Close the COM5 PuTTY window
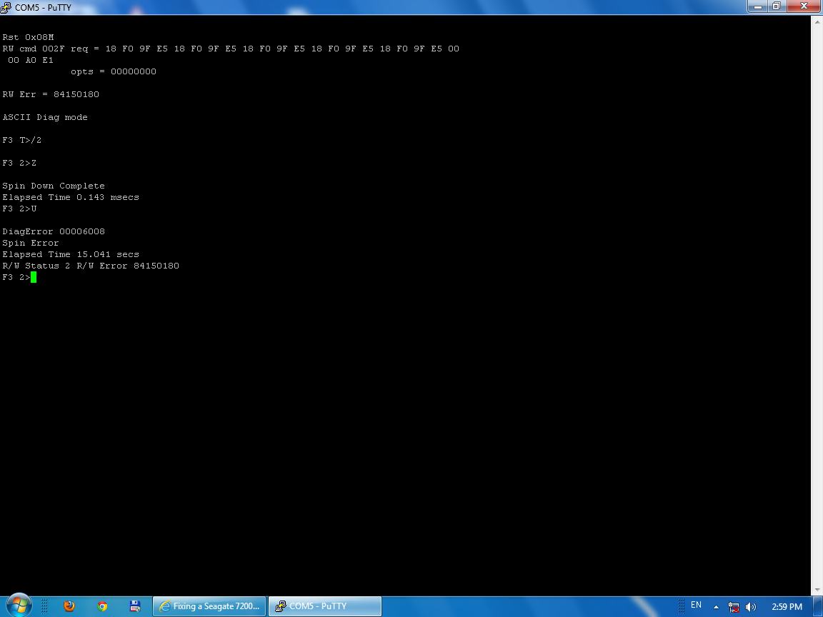 tap(804, 6)
